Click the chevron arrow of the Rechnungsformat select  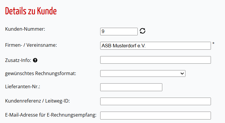182,74
